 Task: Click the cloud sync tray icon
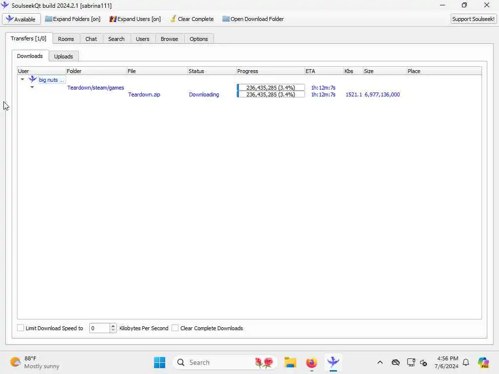(396, 362)
